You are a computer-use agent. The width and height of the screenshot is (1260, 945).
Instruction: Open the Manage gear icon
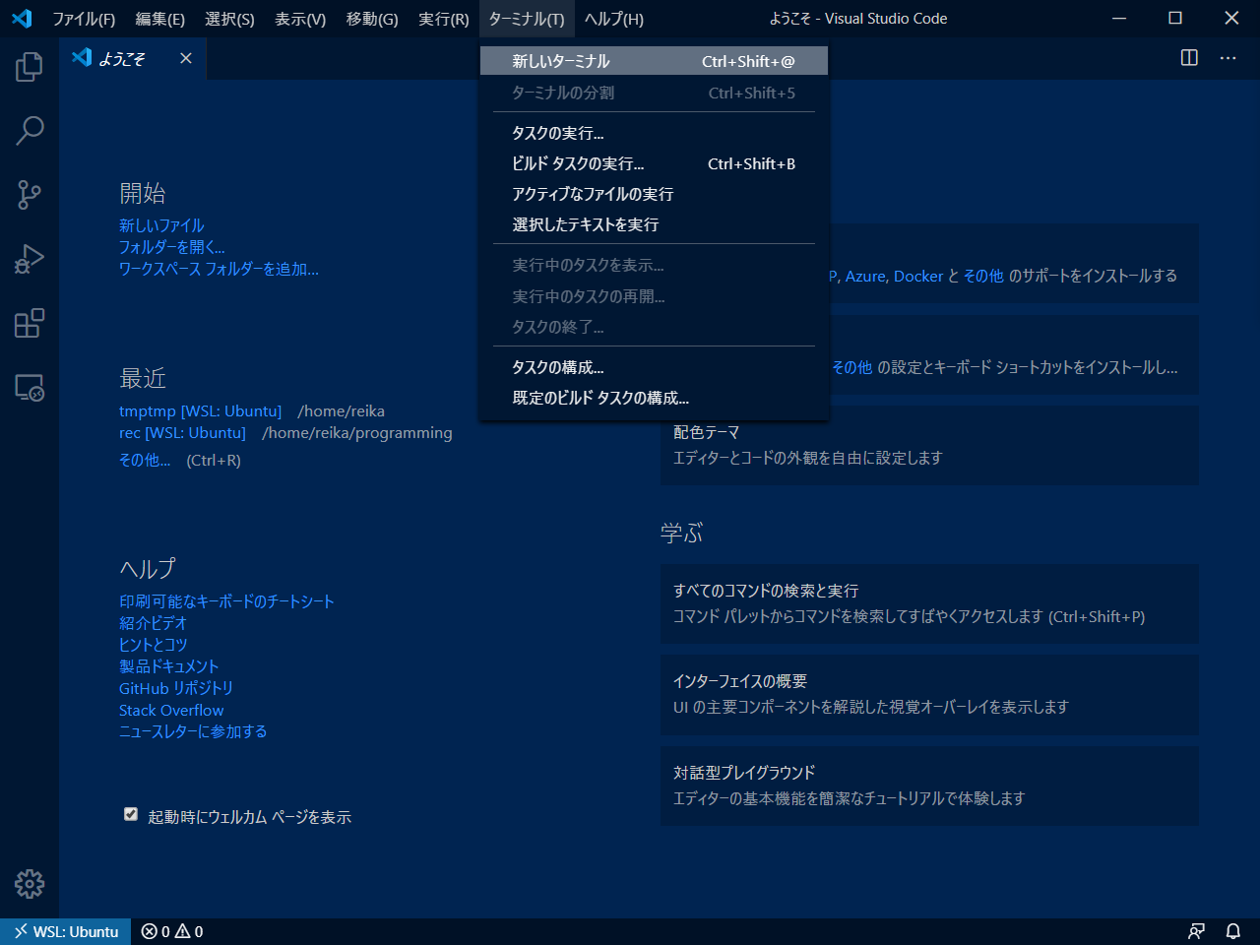[30, 884]
